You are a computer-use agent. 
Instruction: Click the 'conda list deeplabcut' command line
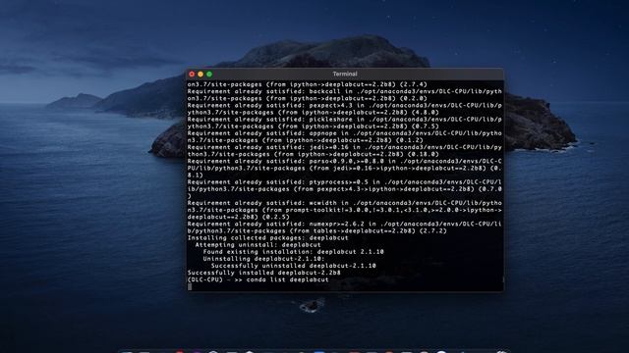[x=287, y=279]
